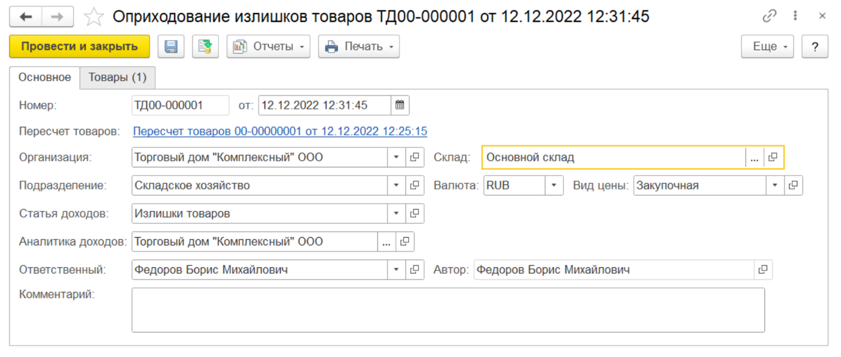Expand the Валюта dropdown list
The width and height of the screenshot is (841, 357).
[553, 185]
